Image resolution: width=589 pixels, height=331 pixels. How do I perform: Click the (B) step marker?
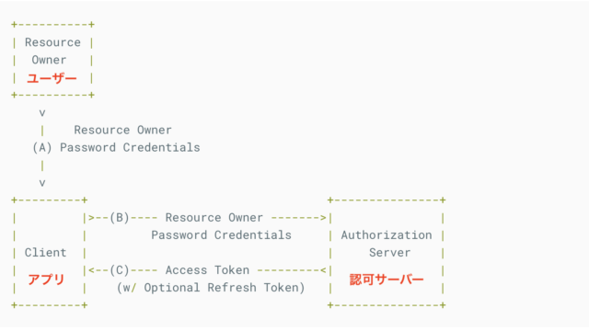pyautogui.click(x=120, y=218)
